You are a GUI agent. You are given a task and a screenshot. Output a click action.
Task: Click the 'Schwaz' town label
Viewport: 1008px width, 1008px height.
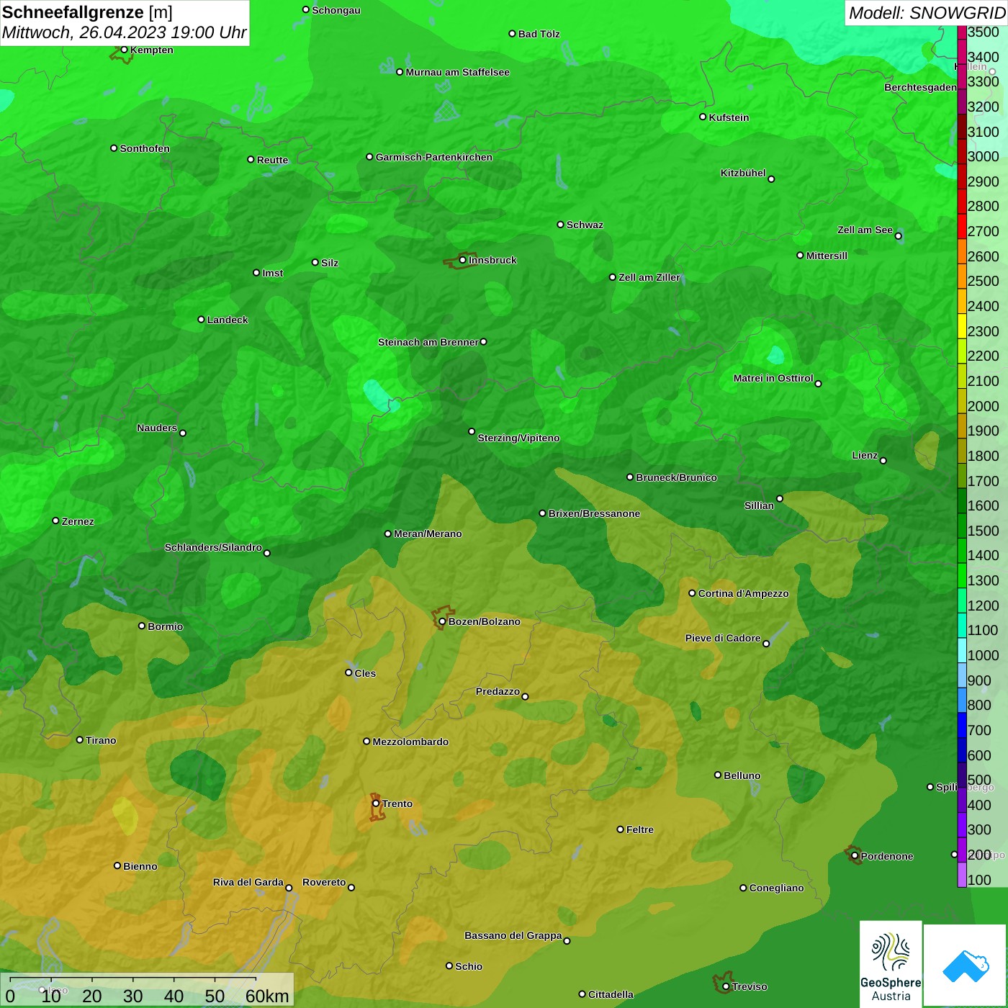[x=585, y=225]
